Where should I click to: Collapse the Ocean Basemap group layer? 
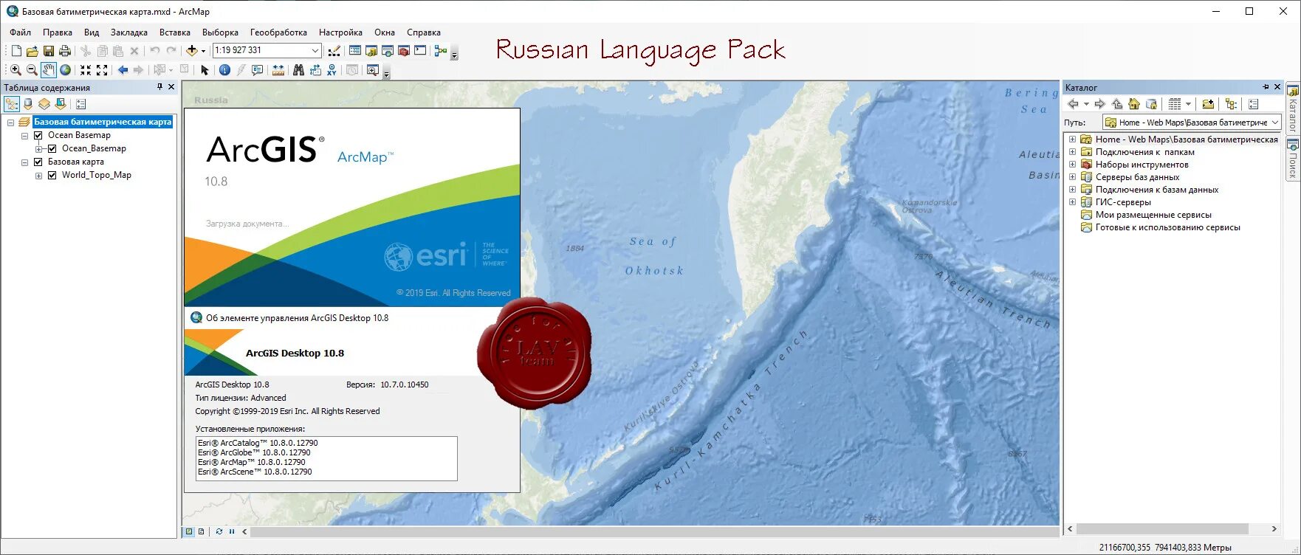pyautogui.click(x=24, y=136)
